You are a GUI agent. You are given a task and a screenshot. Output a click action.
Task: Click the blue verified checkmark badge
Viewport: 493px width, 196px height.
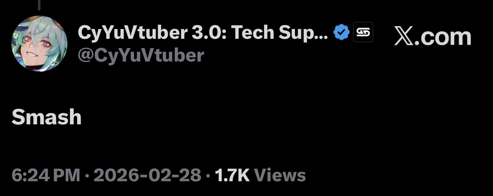[x=342, y=32]
